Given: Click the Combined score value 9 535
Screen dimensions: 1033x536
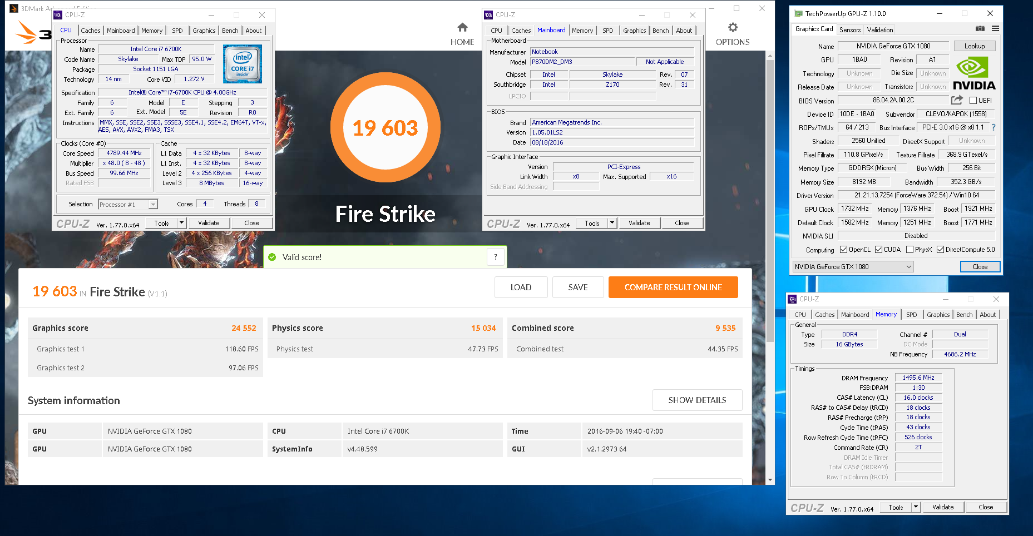Looking at the screenshot, I should tap(725, 328).
